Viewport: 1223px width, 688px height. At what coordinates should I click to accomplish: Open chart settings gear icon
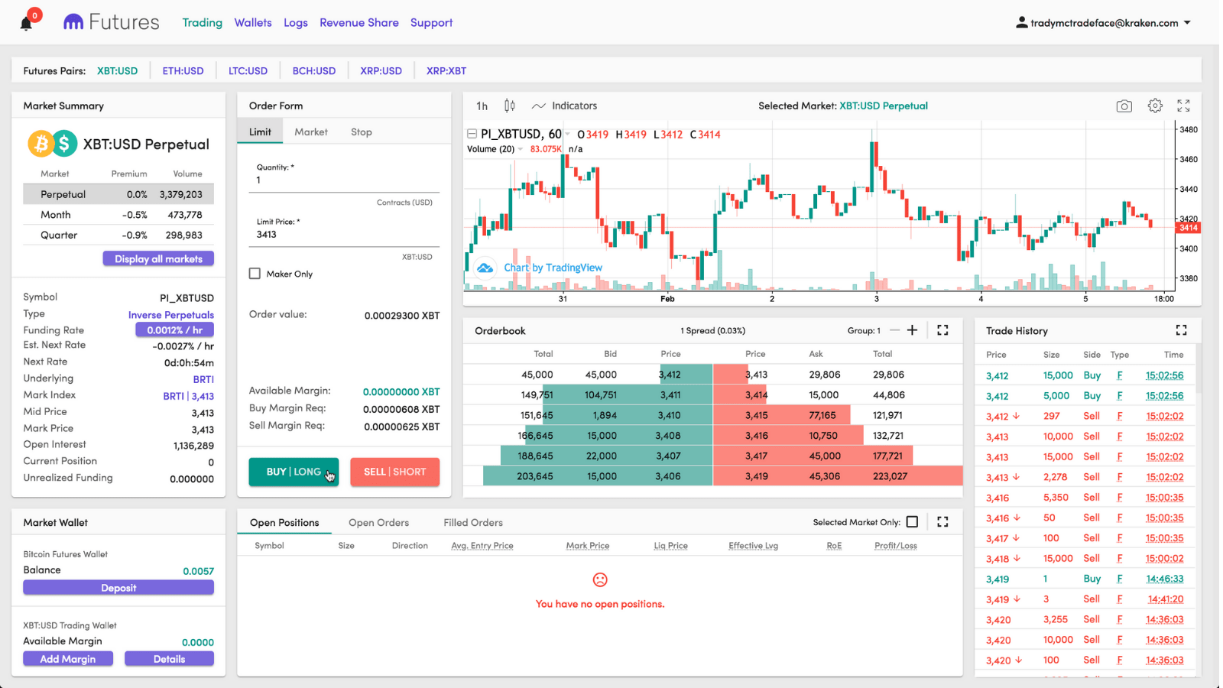1155,106
